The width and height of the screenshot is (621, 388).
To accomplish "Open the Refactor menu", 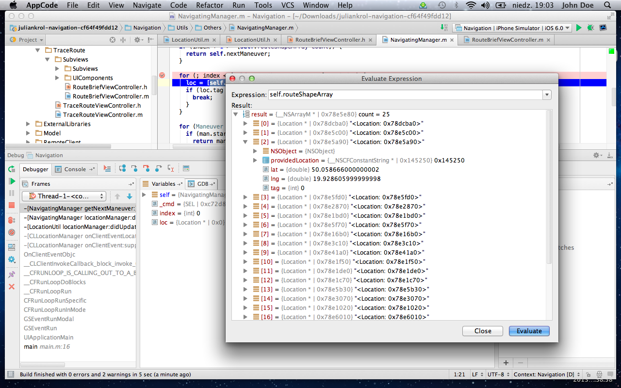I will [x=210, y=5].
